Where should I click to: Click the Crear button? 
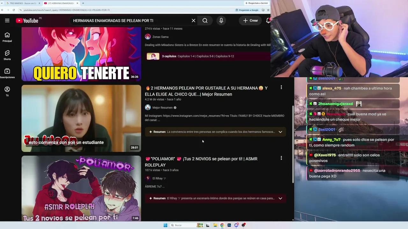[251, 21]
